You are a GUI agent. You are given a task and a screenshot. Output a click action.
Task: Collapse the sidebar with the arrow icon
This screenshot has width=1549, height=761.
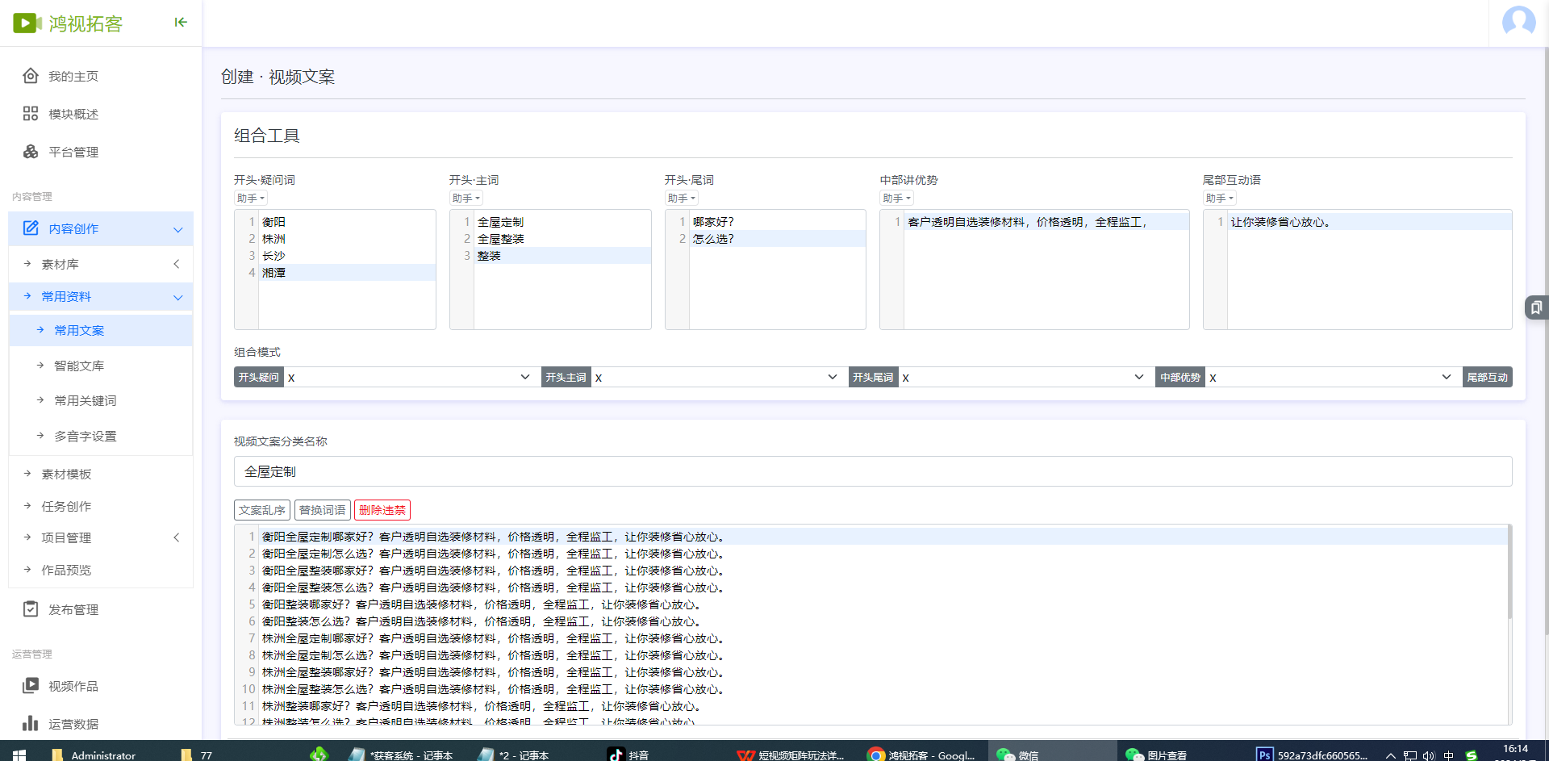tap(181, 22)
